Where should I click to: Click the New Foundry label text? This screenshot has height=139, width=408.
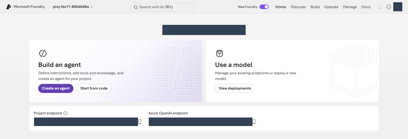click(248, 7)
